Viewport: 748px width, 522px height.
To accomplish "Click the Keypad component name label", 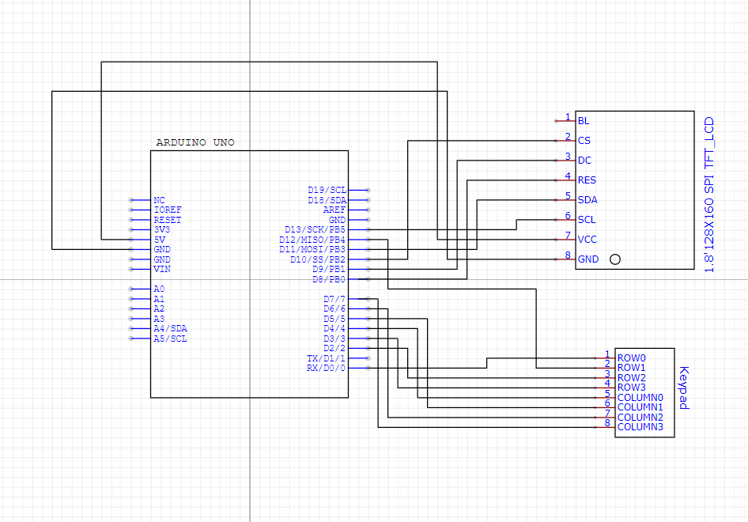I will coord(684,388).
